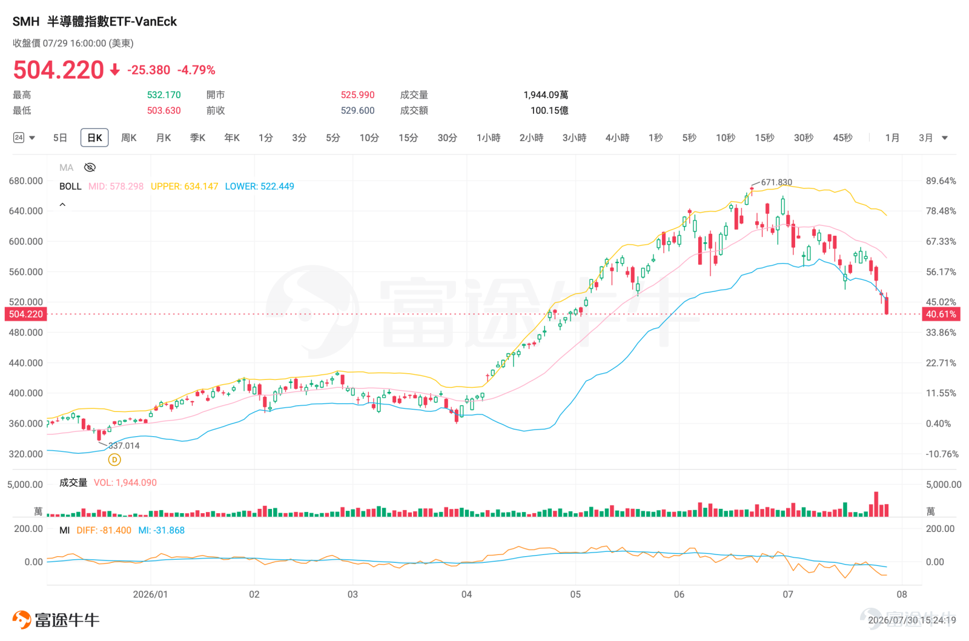Expand more time ranges arrow after 3月
The height and width of the screenshot is (641, 969).
(944, 138)
